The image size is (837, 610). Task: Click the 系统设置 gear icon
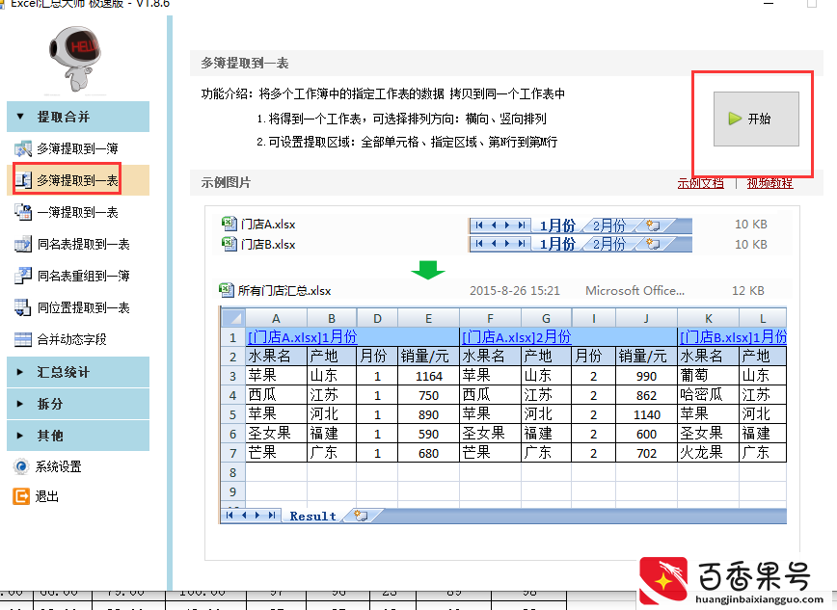21,467
